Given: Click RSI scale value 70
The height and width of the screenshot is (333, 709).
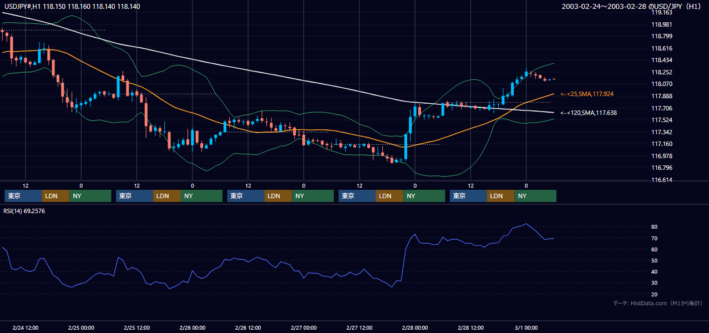Looking at the screenshot, I should 655,238.
